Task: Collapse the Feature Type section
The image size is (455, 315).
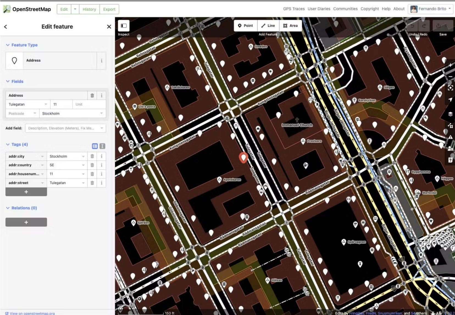Action: coord(8,45)
